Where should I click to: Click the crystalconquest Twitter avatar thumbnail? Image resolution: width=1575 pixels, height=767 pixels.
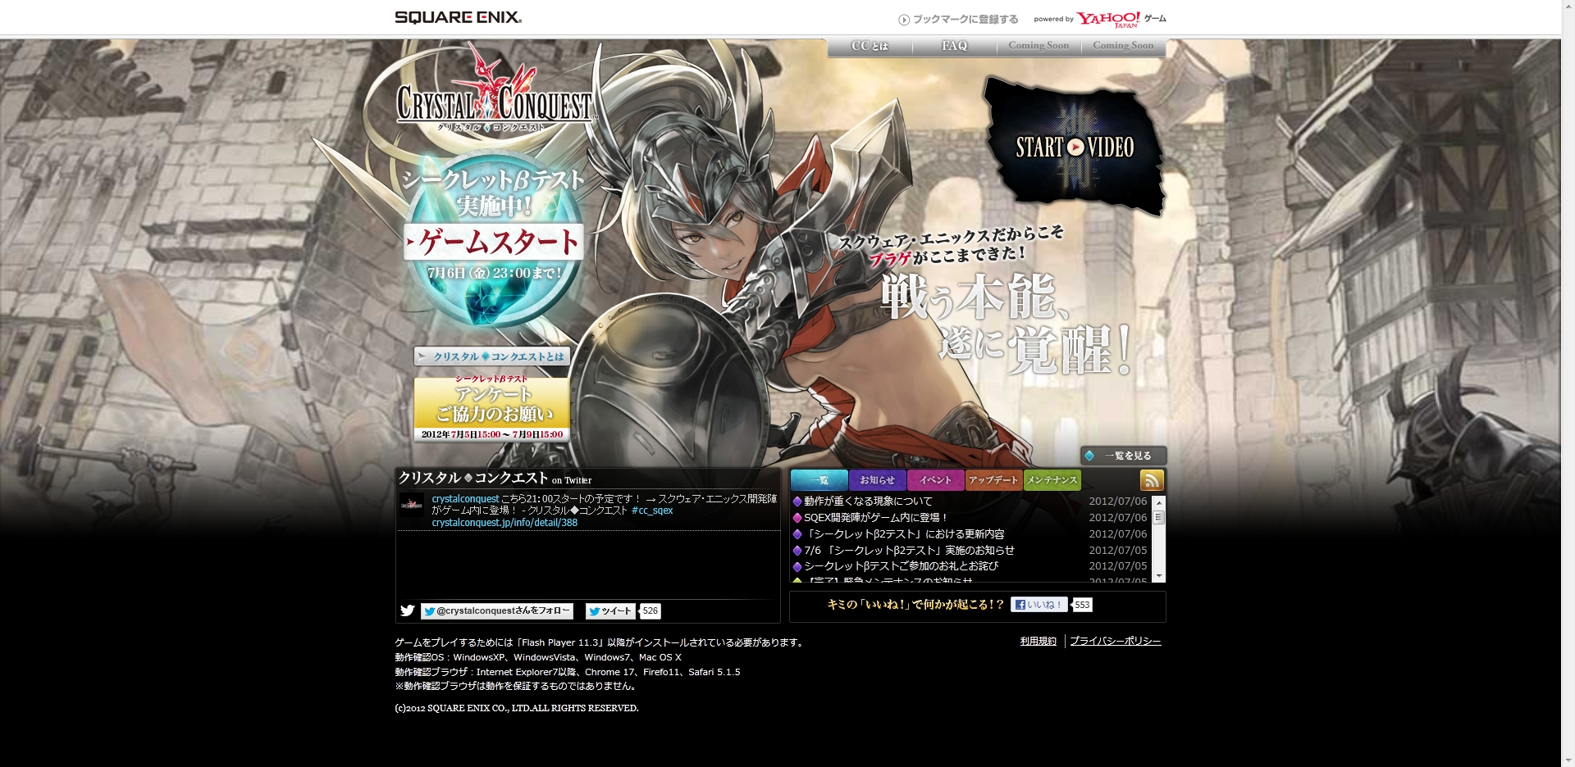point(412,505)
